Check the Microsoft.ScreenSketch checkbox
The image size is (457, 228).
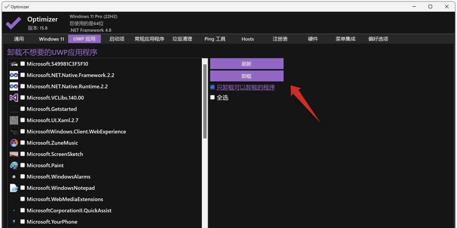[x=22, y=154]
